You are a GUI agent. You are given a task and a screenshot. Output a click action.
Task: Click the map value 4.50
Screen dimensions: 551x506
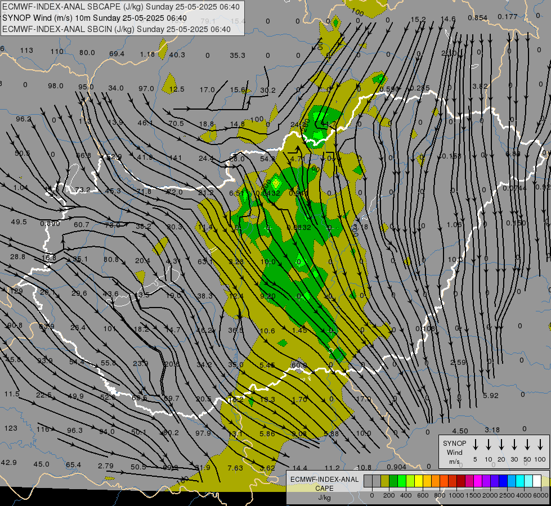[x=460, y=431]
